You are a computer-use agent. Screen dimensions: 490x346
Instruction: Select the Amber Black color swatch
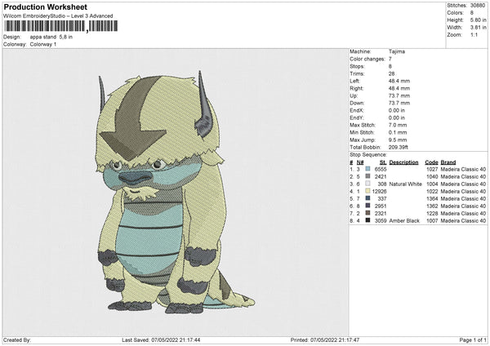[367, 220]
